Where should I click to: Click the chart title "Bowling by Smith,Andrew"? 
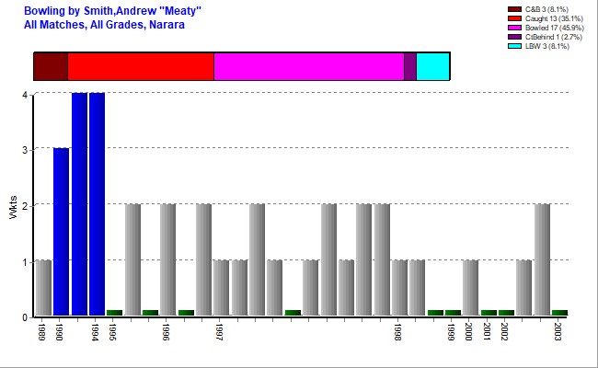(112, 11)
